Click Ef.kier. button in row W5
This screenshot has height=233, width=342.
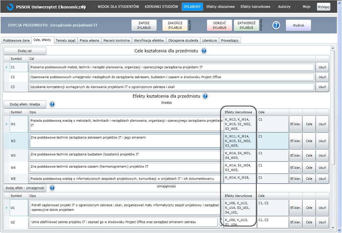(296, 179)
